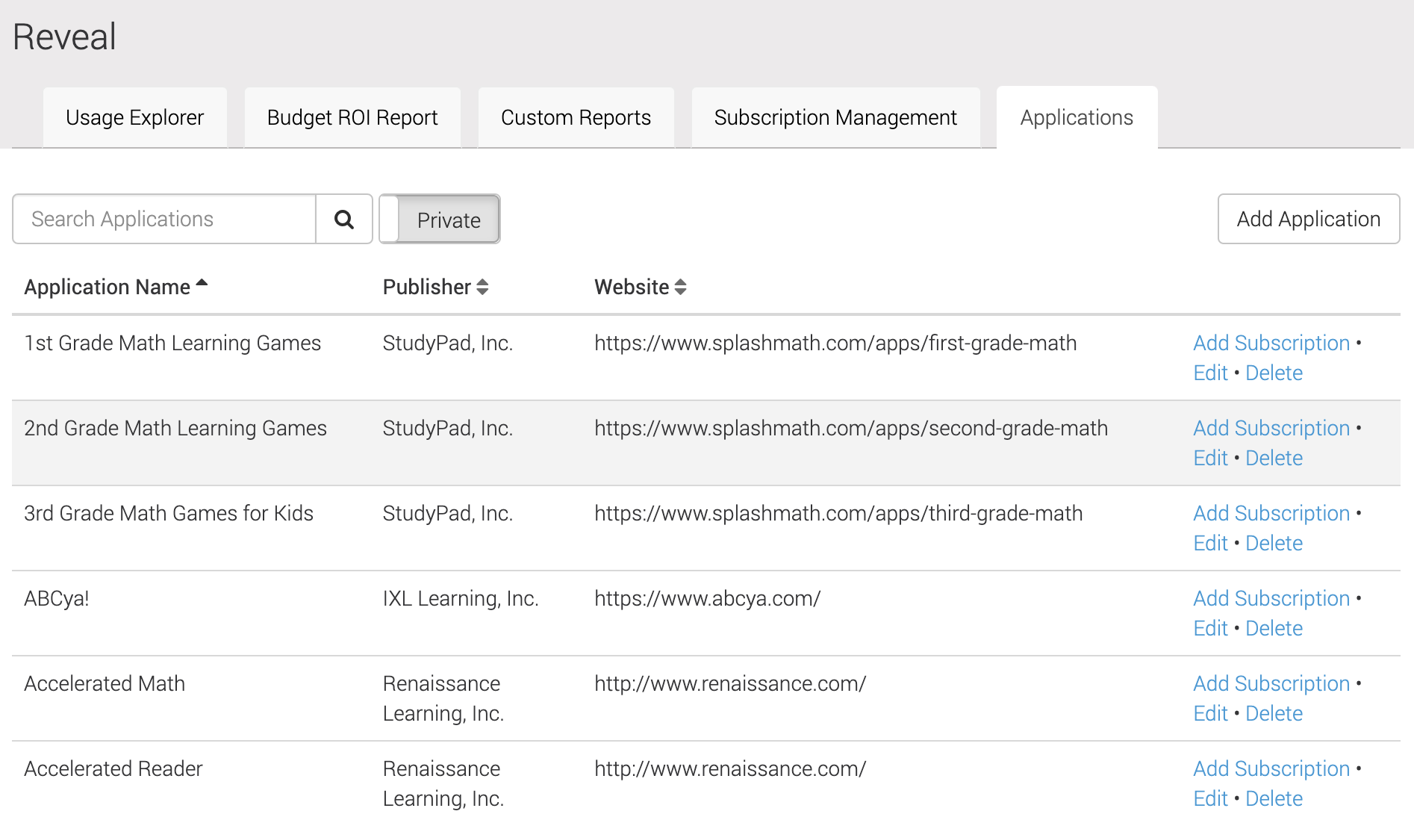Edit 2nd Grade Math Learning Games
Image resolution: width=1414 pixels, height=820 pixels.
click(x=1210, y=458)
